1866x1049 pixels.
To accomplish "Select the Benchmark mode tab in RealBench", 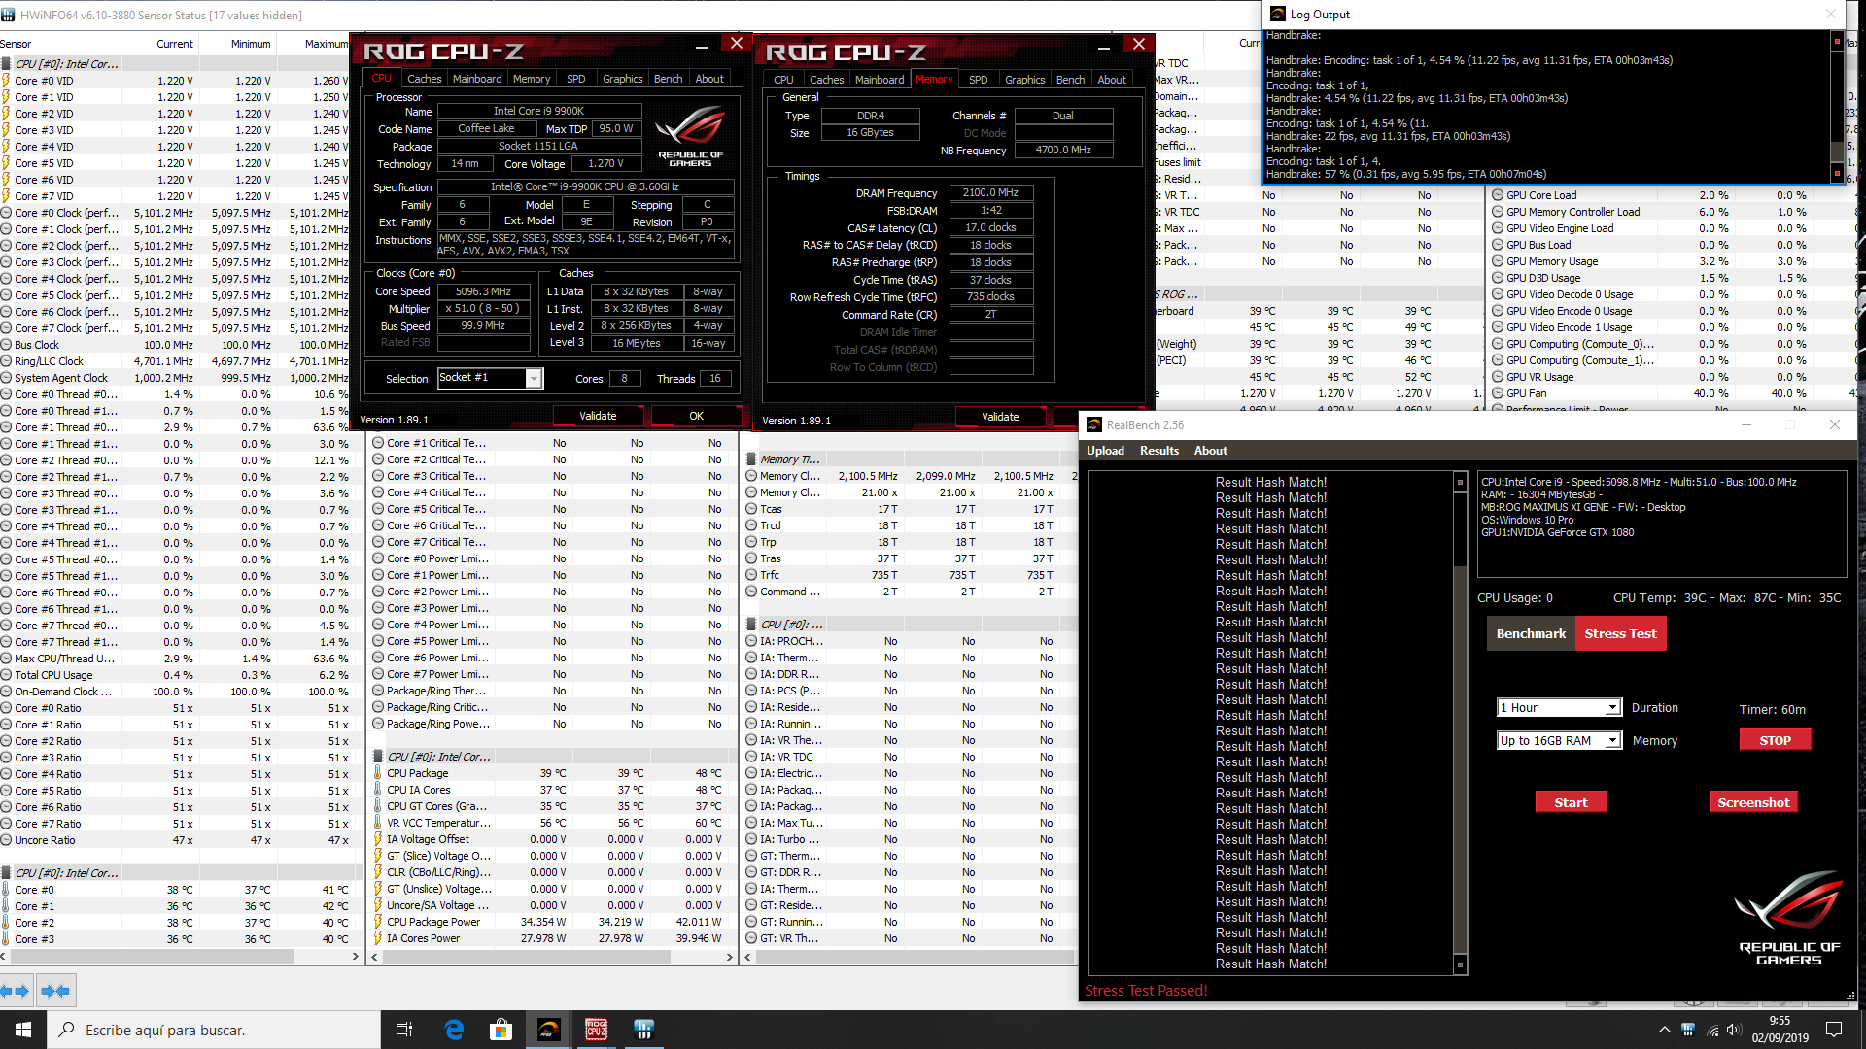I will tap(1531, 633).
